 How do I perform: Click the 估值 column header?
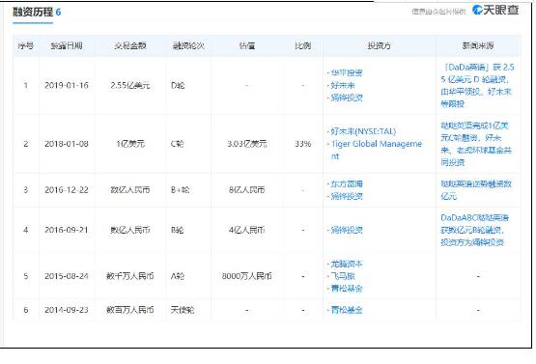pos(247,45)
